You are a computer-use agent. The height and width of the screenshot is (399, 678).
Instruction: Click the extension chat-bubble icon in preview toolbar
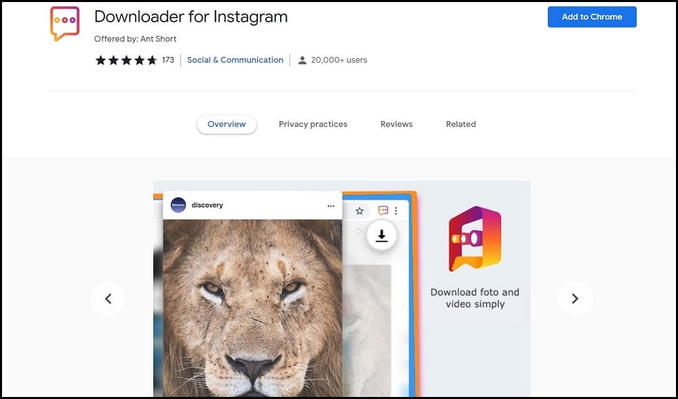click(x=383, y=211)
